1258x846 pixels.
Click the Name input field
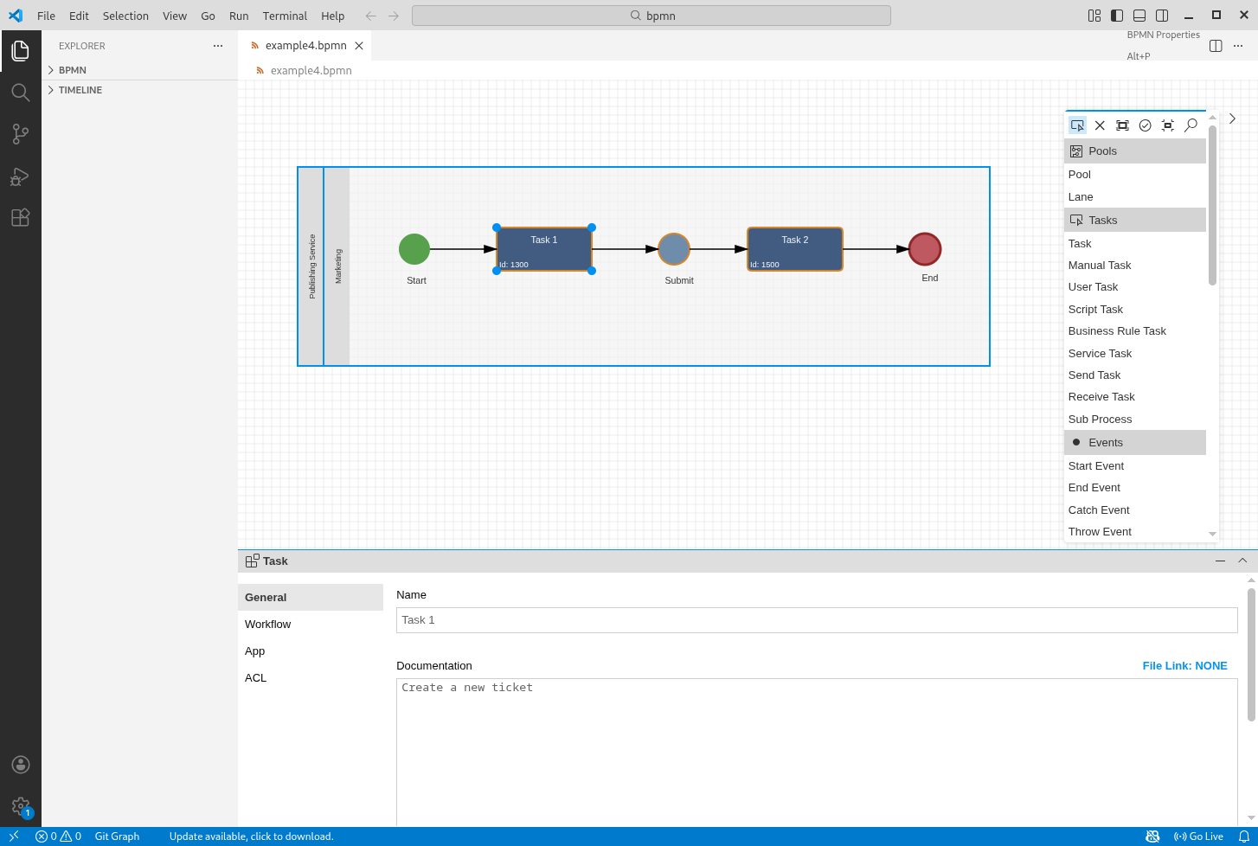(x=816, y=620)
